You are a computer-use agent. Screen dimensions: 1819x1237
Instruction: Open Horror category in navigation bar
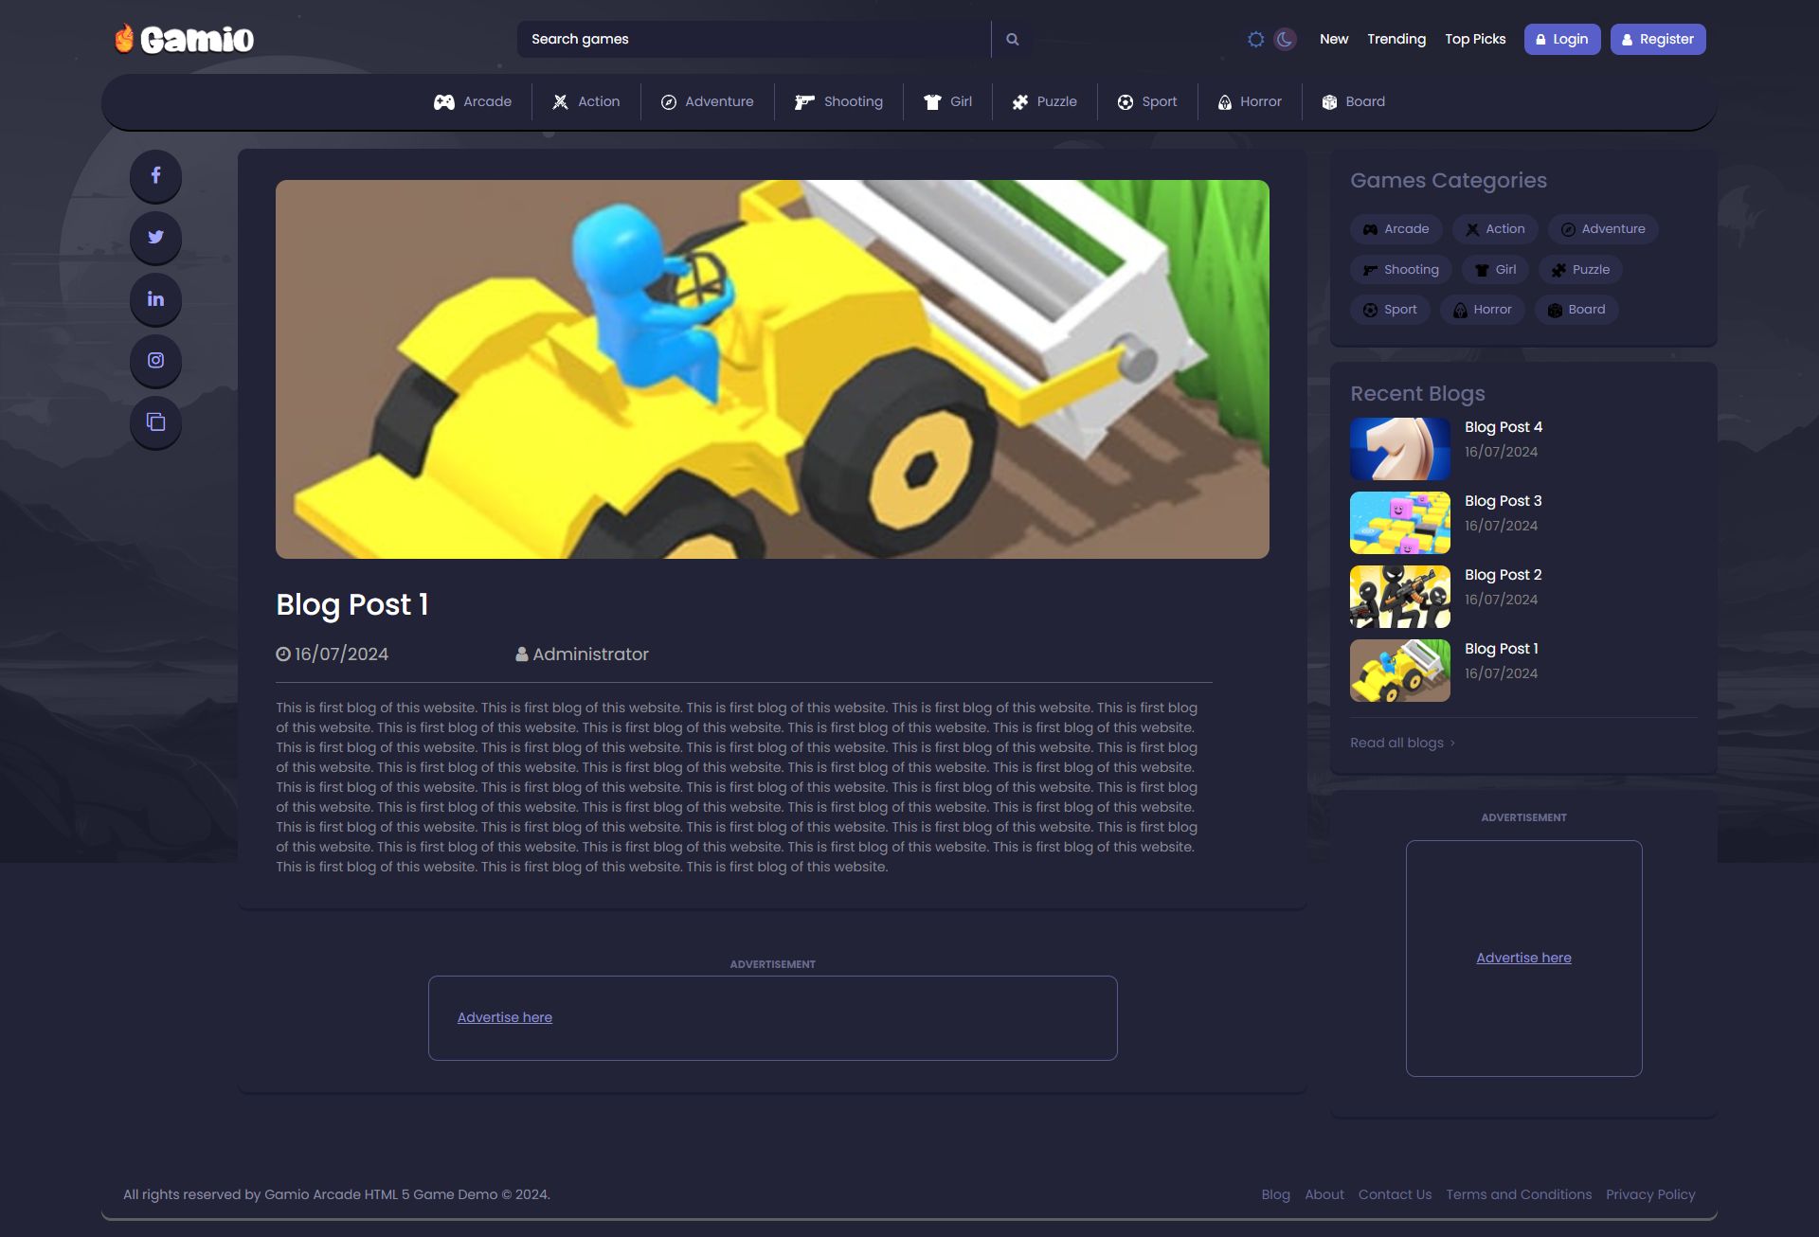pos(1250,101)
